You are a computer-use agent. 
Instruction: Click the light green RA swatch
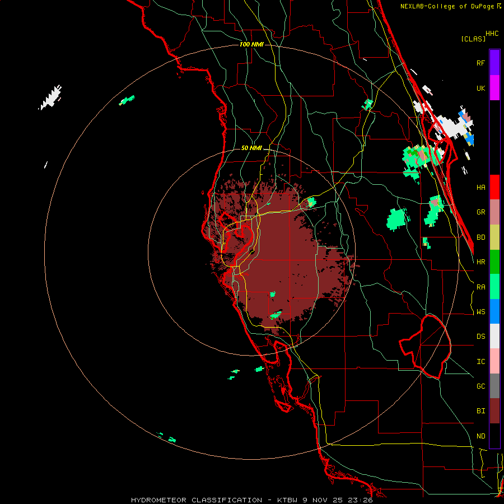tap(494, 287)
